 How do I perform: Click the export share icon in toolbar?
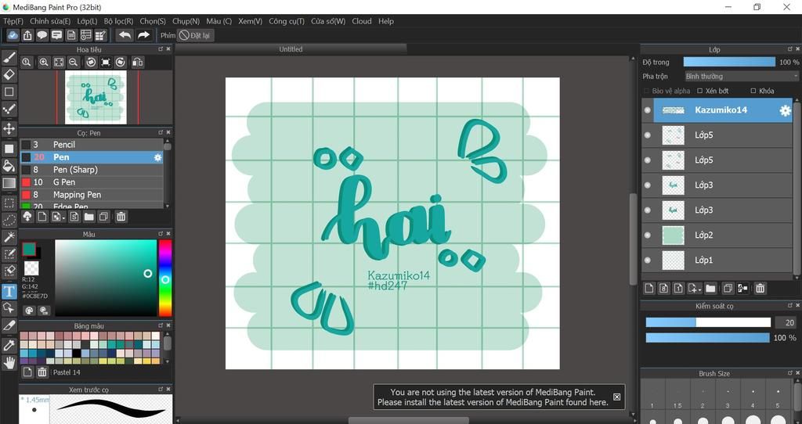pos(27,34)
